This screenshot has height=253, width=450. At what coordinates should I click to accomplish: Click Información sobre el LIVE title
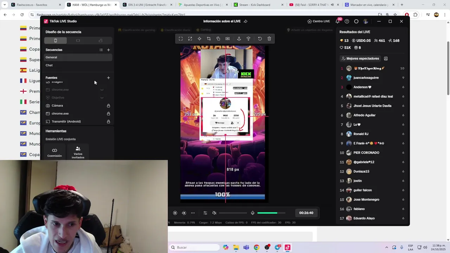pyautogui.click(x=222, y=21)
